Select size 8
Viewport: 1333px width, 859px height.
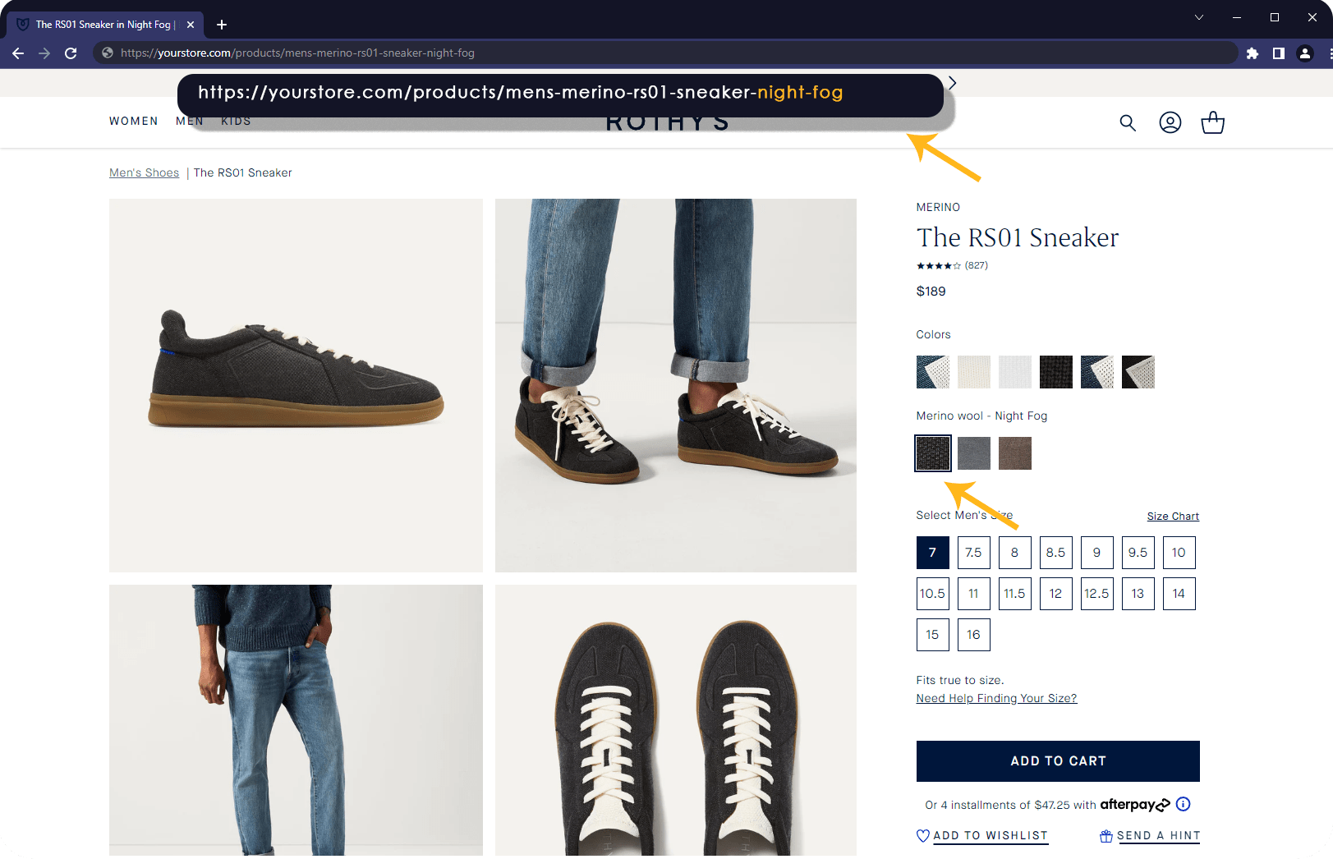tap(1015, 553)
